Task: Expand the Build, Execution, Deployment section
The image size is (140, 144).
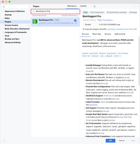Action: [x=3, y=29]
